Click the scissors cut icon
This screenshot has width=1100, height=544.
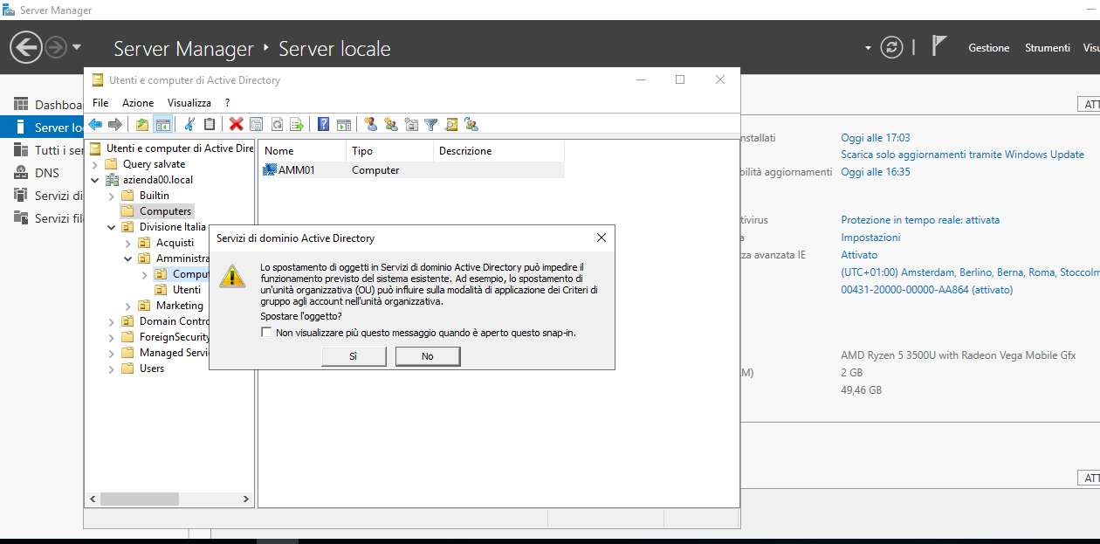[189, 125]
